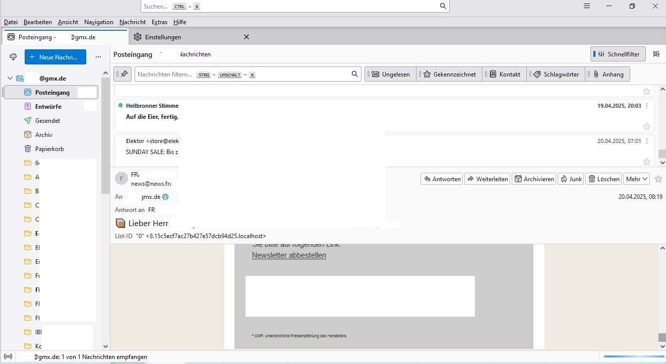Open the Extras menu
Viewport: 666px width, 364px height.
point(159,22)
